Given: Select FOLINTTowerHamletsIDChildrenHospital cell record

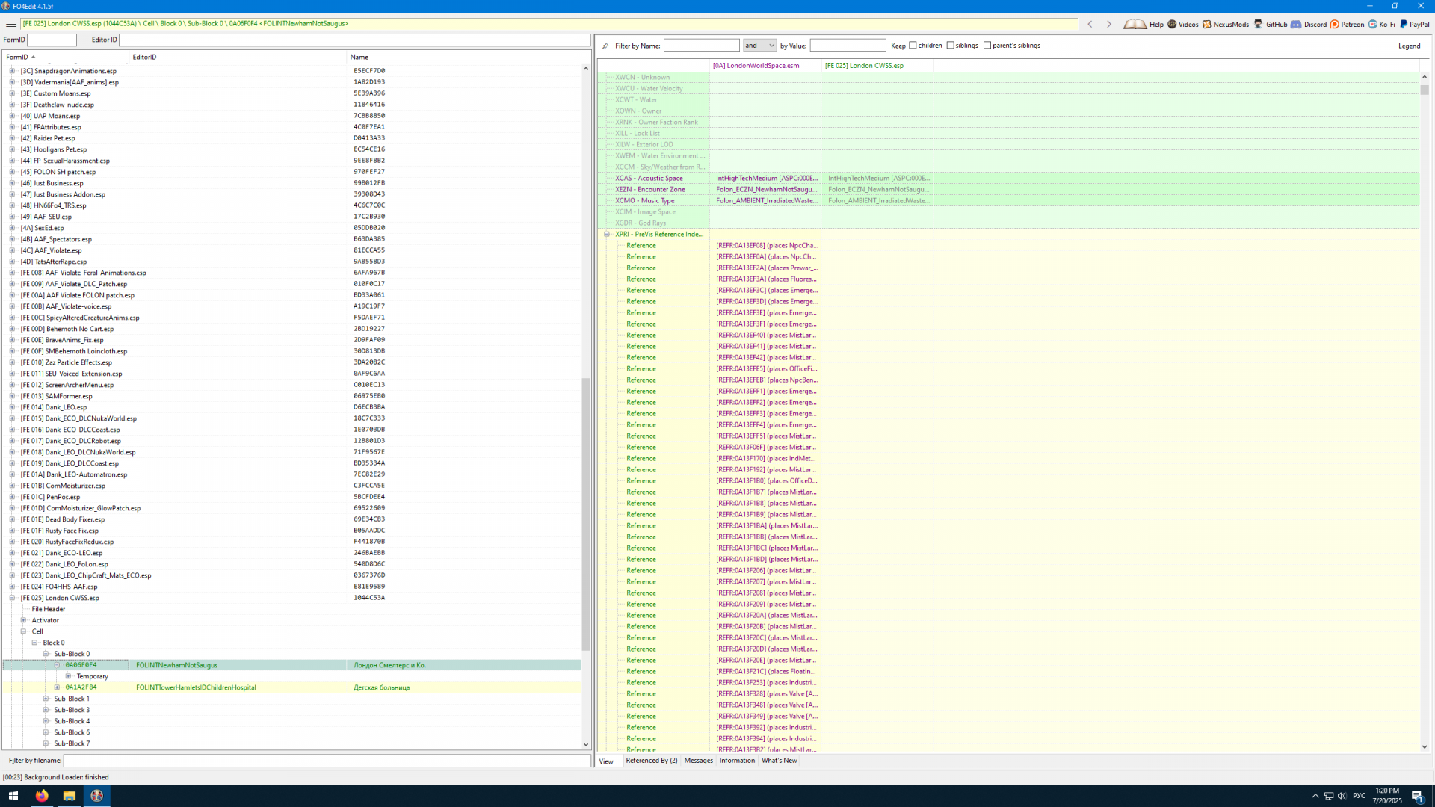Looking at the screenshot, I should coord(196,687).
